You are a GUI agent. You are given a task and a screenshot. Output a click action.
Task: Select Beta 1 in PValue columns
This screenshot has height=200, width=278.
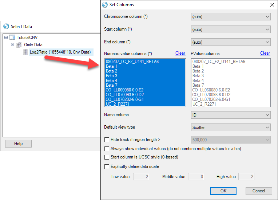(231, 66)
